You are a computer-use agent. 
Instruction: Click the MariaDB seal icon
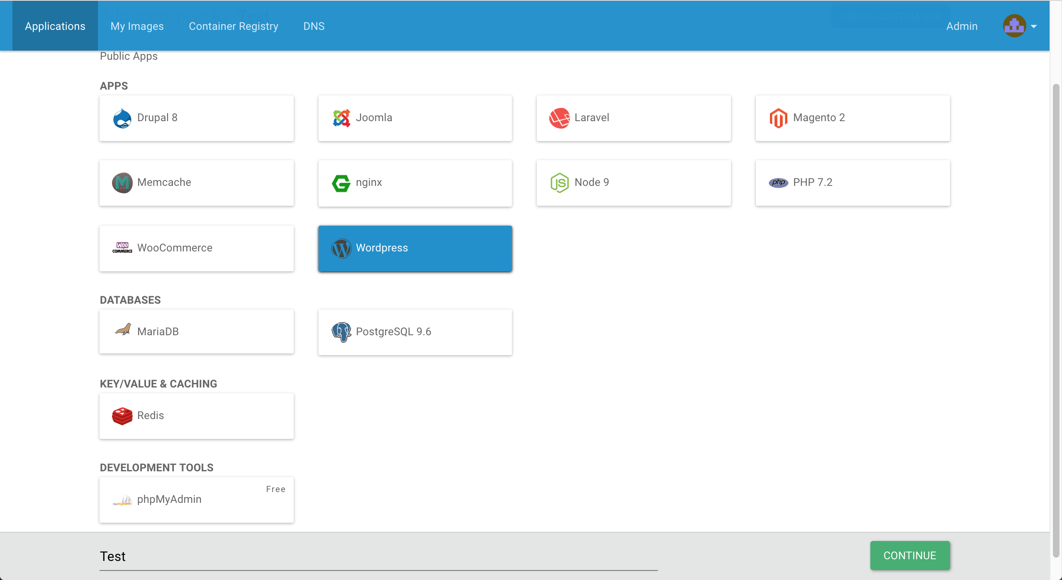(x=123, y=330)
